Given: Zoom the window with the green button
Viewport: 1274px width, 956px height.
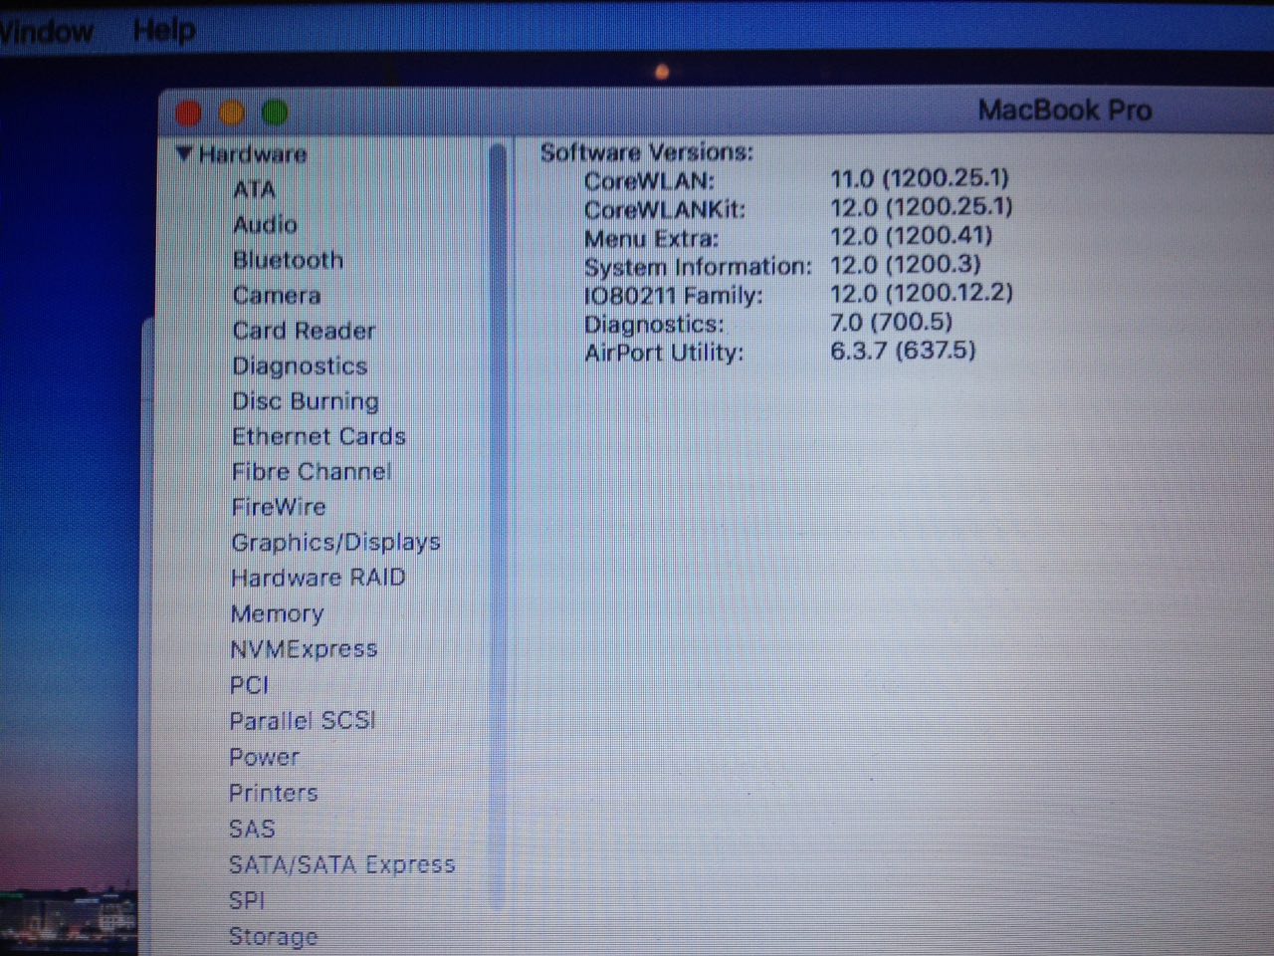Looking at the screenshot, I should pos(275,114).
